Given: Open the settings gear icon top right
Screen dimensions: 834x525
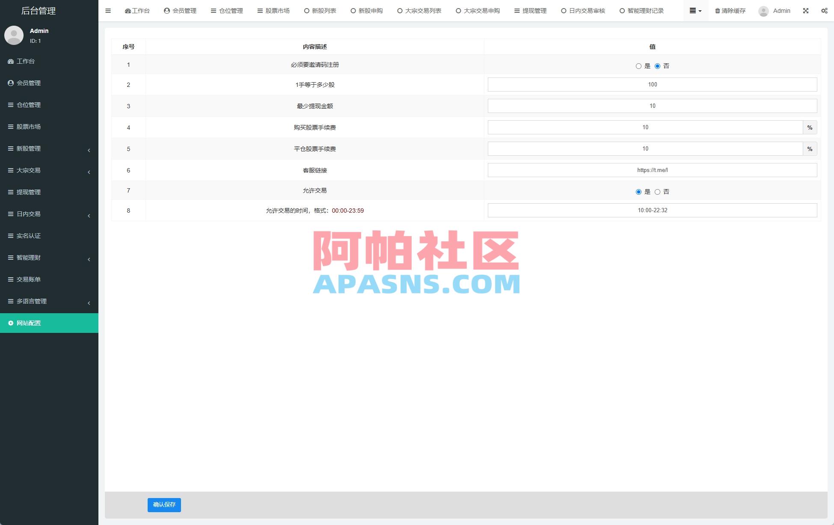Looking at the screenshot, I should click(x=824, y=11).
